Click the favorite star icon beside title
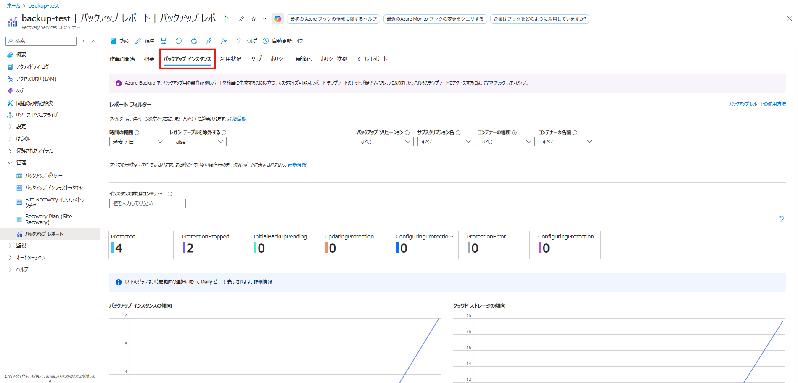Viewport: 798px width, 383px height. point(254,18)
